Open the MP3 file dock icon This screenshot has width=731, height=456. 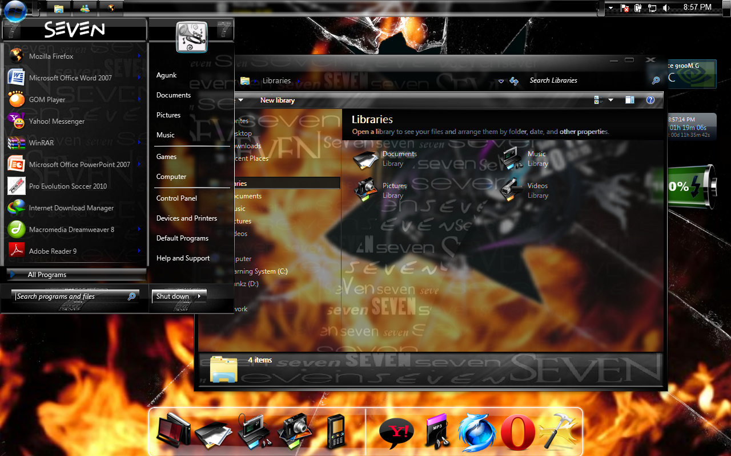(x=437, y=431)
